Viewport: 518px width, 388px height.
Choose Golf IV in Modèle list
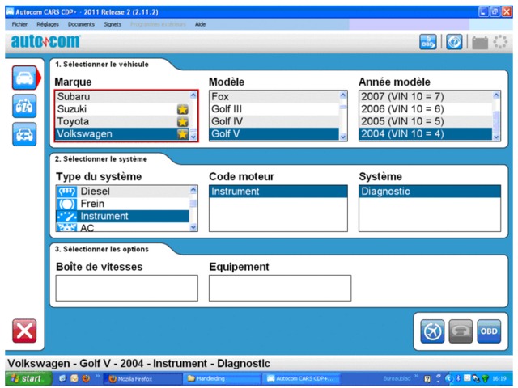(274, 121)
